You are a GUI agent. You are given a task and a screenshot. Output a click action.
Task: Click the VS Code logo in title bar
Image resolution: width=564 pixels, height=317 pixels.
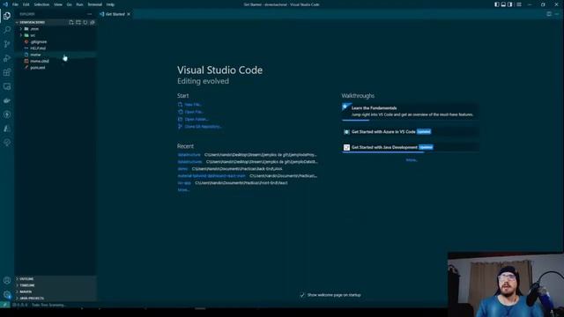tap(5, 4)
